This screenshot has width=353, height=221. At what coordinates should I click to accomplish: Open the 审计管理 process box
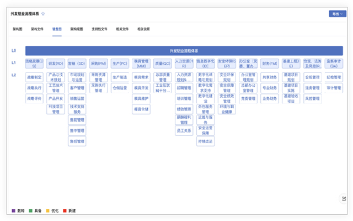click(334, 88)
